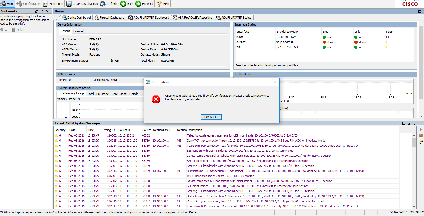Go Forward using toolbar arrow
424x216 pixels.
pyautogui.click(x=144, y=4)
